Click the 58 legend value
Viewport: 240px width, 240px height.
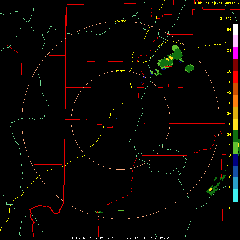229,50
